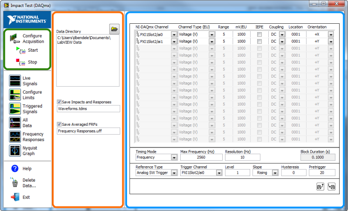Minimize the Impact Test window

point(314,4)
